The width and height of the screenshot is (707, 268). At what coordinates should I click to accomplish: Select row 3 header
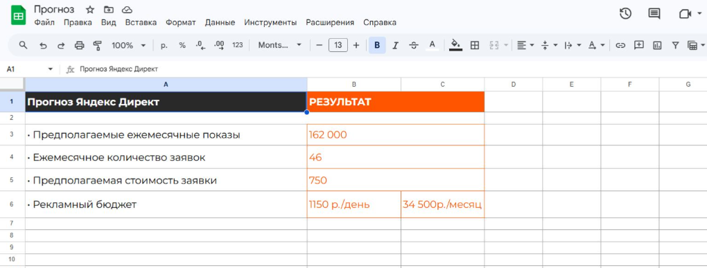pos(12,134)
